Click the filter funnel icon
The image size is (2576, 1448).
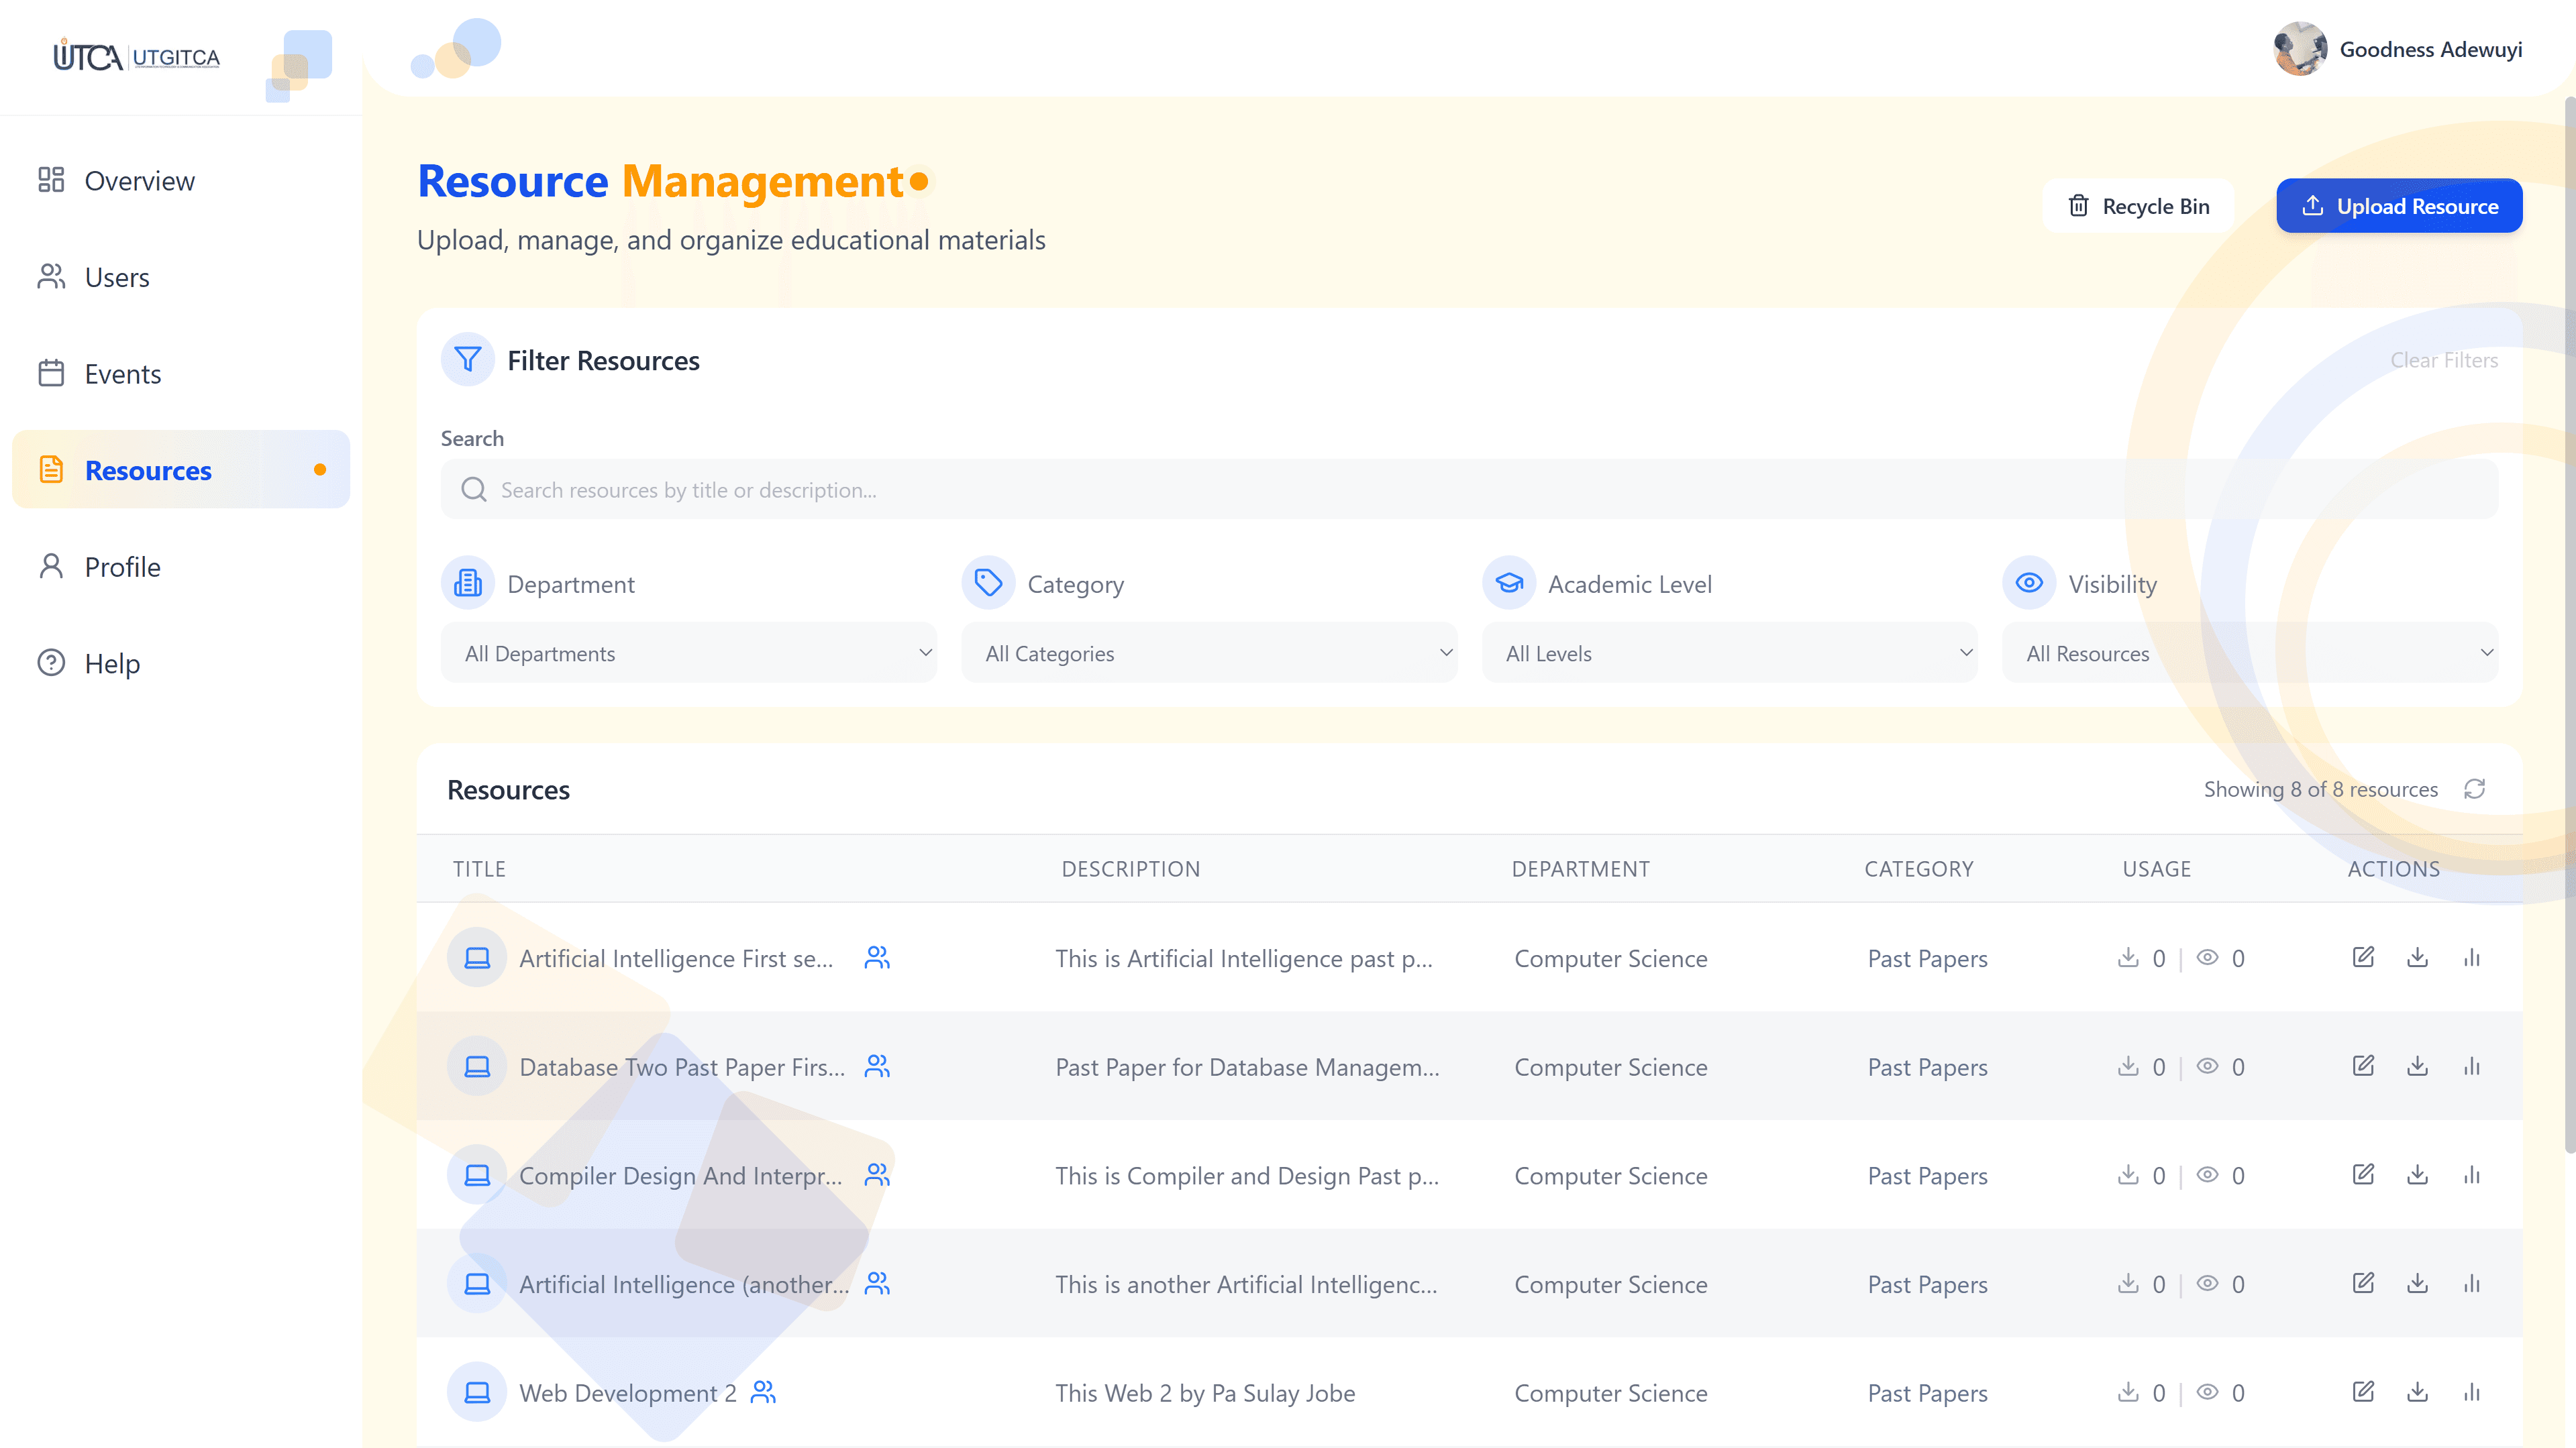(467, 359)
